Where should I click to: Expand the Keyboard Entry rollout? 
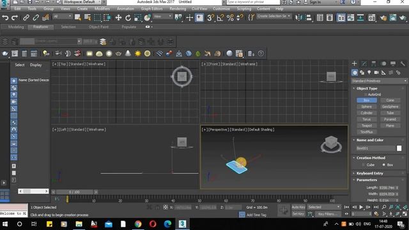369,173
